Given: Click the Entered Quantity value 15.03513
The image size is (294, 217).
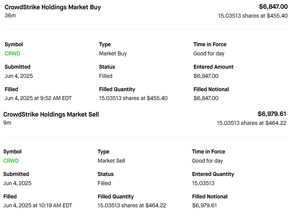Looking at the screenshot, I should point(203,183).
